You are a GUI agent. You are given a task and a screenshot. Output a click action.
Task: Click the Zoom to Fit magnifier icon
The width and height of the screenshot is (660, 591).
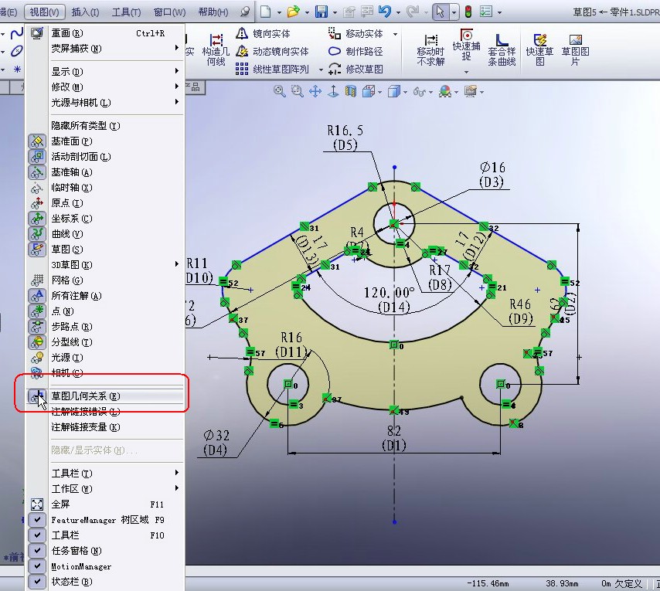280,91
